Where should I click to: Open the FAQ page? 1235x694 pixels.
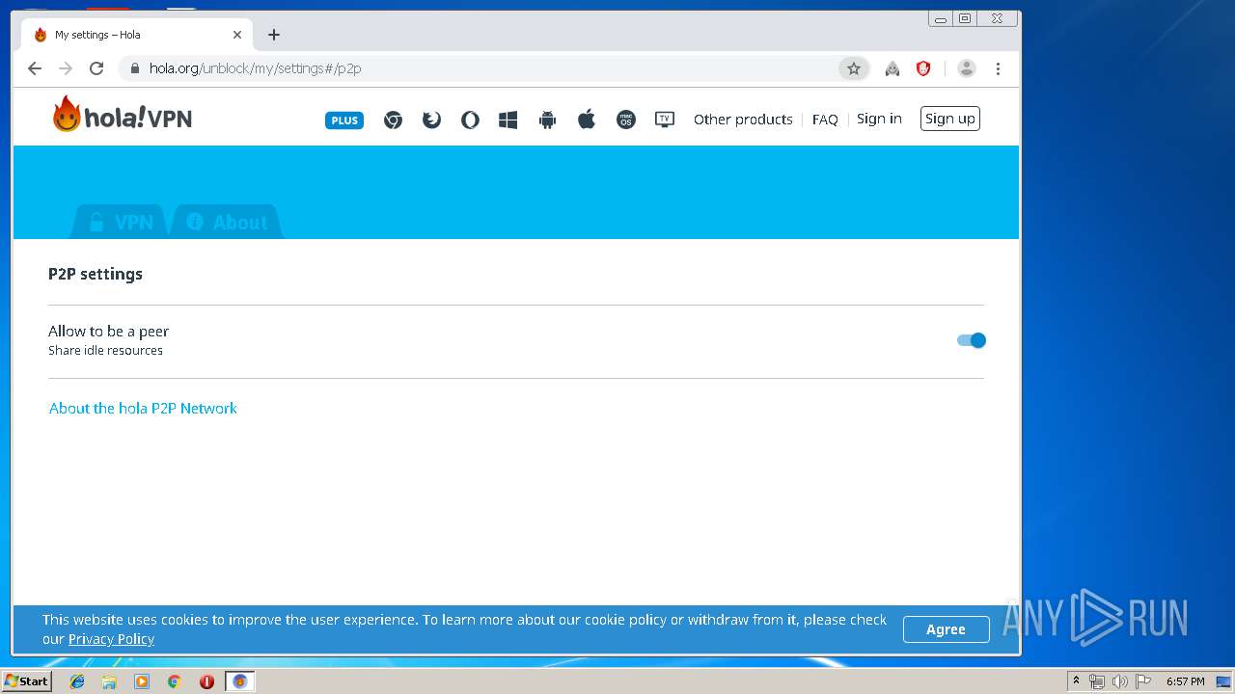tap(825, 120)
